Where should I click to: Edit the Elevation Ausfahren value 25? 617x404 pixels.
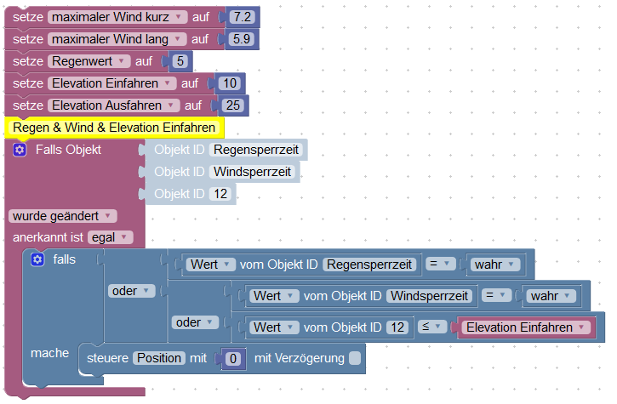(233, 105)
